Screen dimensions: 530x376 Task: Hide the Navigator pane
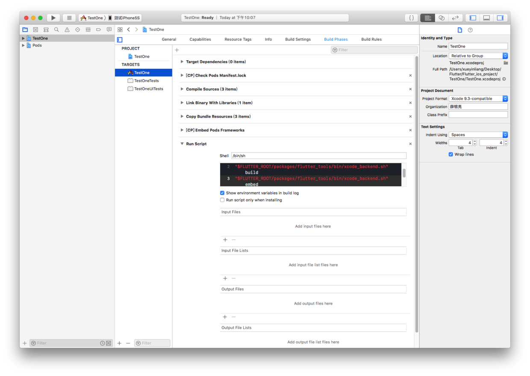coord(473,18)
